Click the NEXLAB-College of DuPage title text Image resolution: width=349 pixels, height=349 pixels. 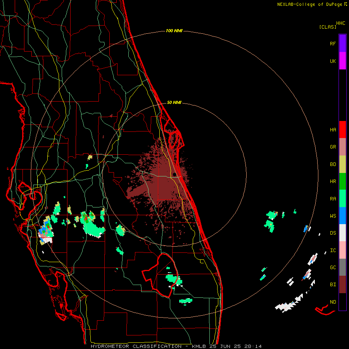pyautogui.click(x=309, y=4)
